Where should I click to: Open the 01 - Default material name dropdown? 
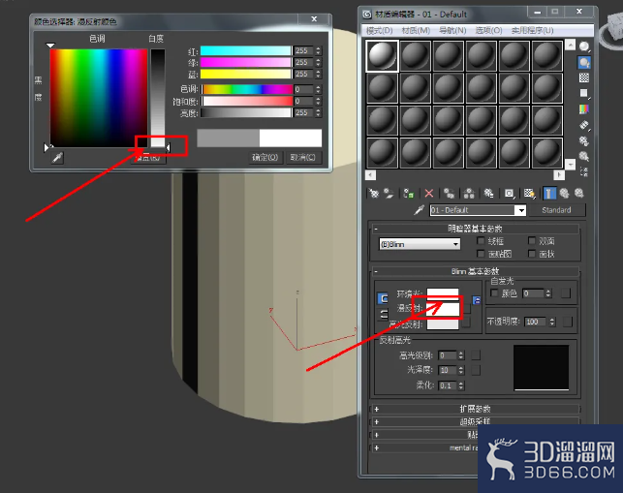521,210
